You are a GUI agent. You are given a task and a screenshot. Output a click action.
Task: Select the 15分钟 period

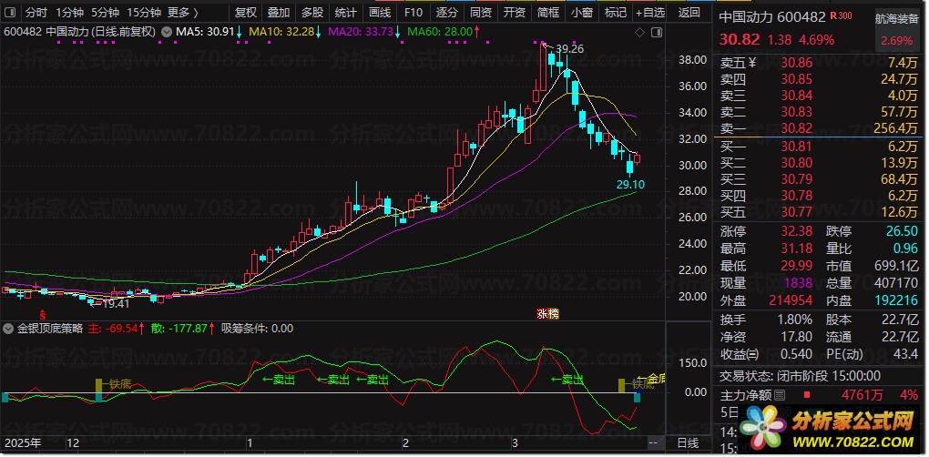pyautogui.click(x=144, y=13)
